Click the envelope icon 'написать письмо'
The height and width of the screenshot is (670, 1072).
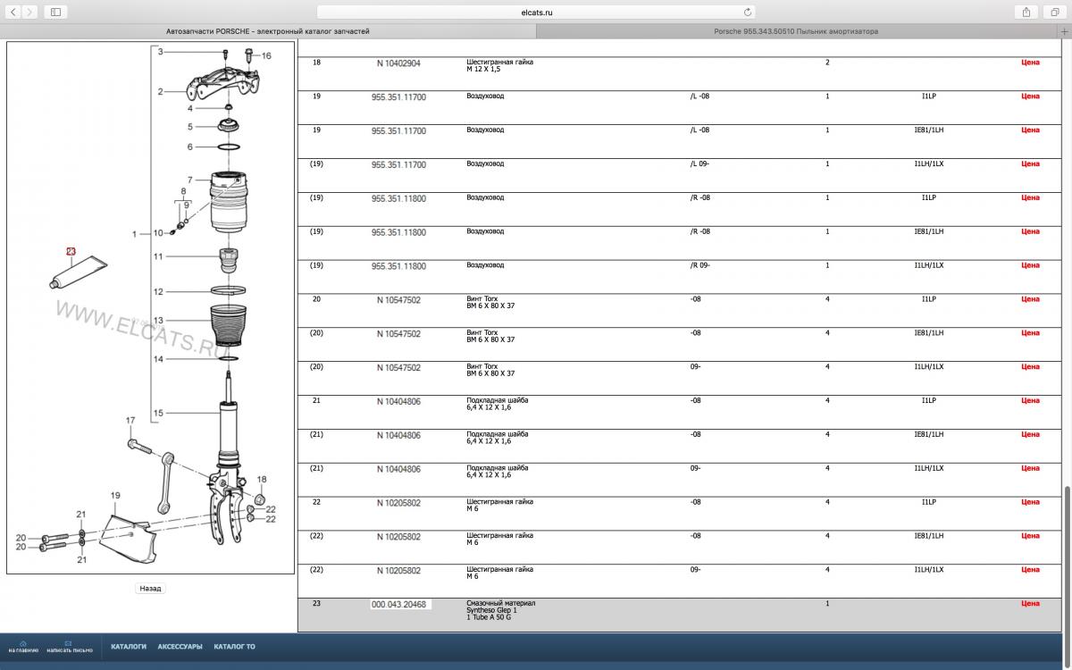70,643
